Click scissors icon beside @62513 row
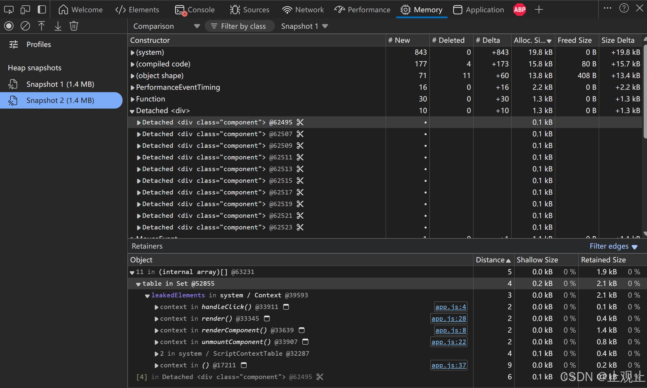Viewport: 647px width, 388px height. pyautogui.click(x=300, y=169)
